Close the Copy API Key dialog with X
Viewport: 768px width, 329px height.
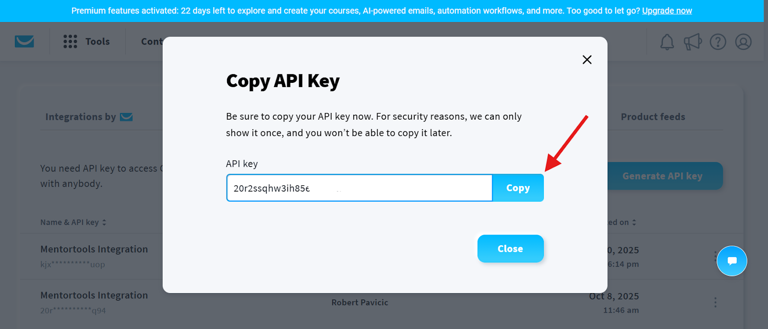pyautogui.click(x=587, y=59)
